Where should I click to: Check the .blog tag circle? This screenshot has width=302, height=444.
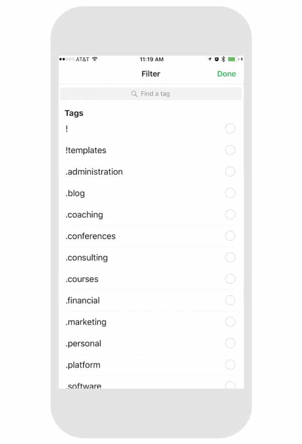pos(230,193)
